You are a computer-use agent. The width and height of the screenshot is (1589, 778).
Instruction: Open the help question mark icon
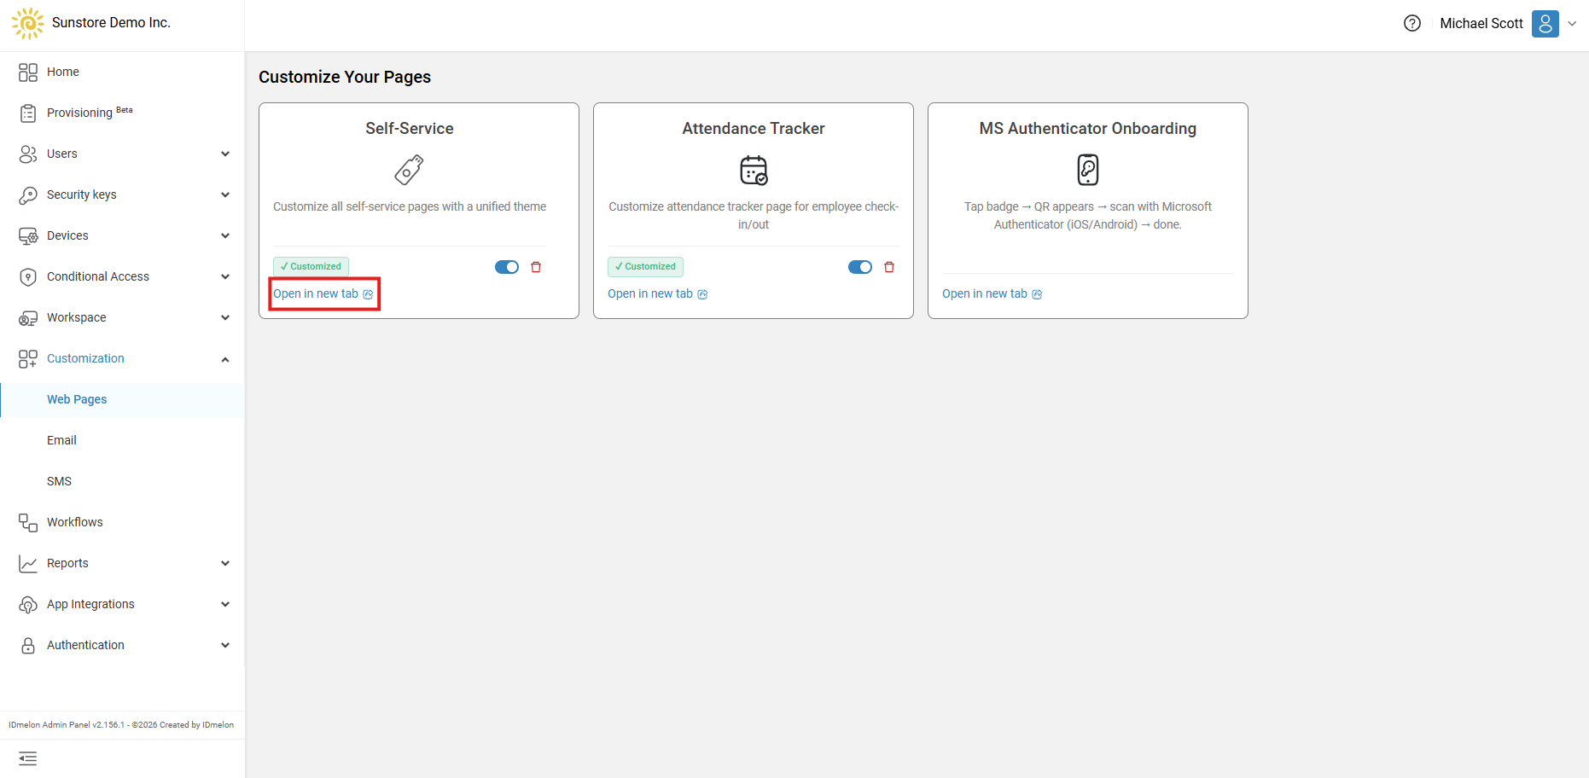[1412, 23]
